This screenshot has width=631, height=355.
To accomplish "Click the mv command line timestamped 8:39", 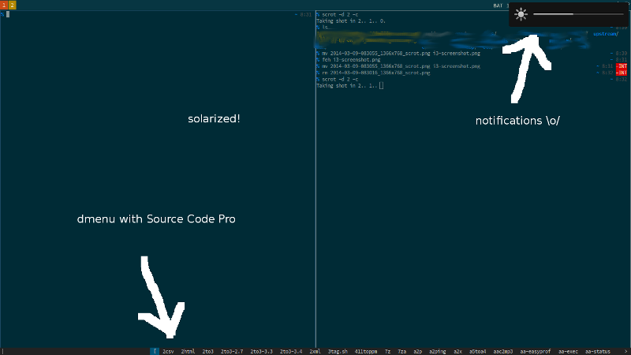I will click(x=401, y=53).
